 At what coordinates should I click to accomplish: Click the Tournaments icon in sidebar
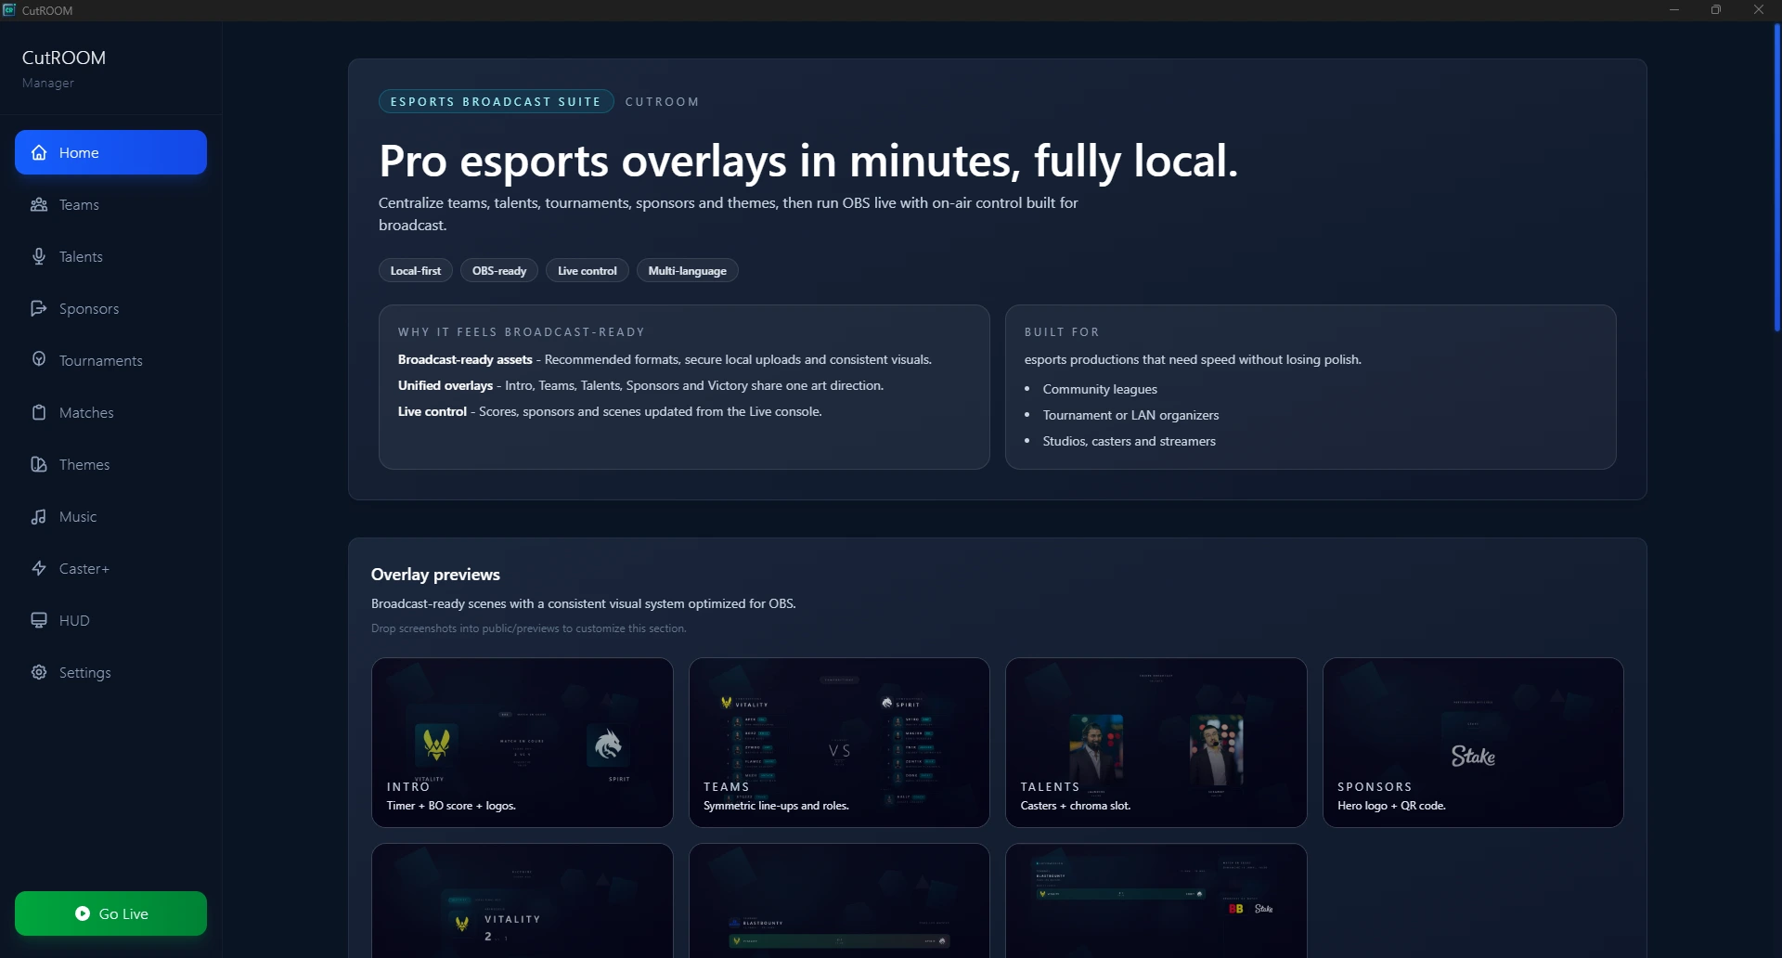coord(39,360)
